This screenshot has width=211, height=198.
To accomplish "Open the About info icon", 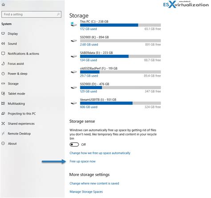I will click(x=3, y=144).
